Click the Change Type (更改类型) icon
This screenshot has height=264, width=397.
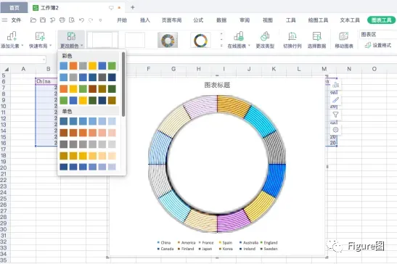(x=265, y=37)
